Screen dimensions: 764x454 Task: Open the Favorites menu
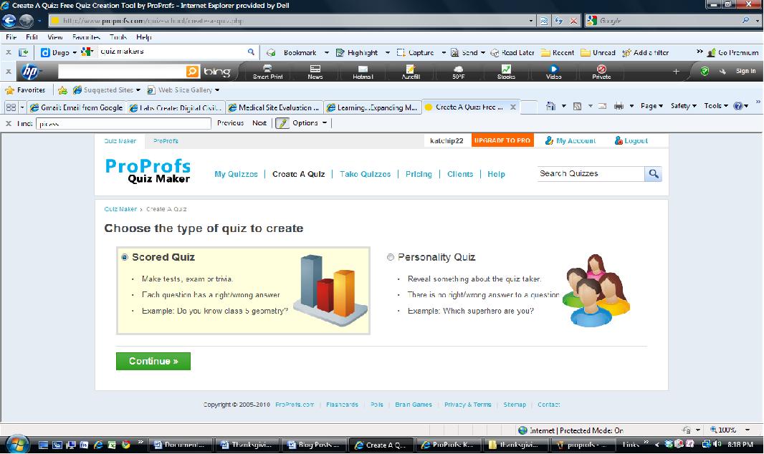point(26,90)
